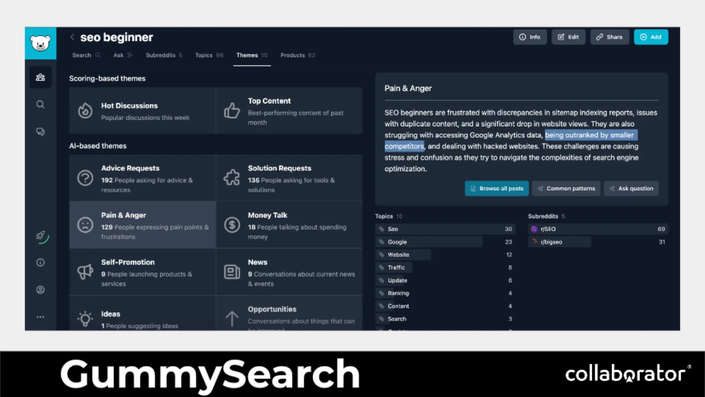Open the audiences people icon in sidebar

tap(41, 77)
